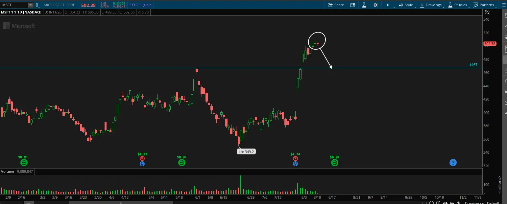507x204 pixels.
Task: Open the Drawings dropdown menu
Action: pos(431,5)
